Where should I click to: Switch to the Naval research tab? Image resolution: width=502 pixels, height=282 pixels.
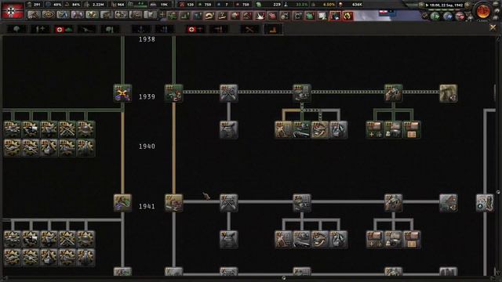[141, 30]
